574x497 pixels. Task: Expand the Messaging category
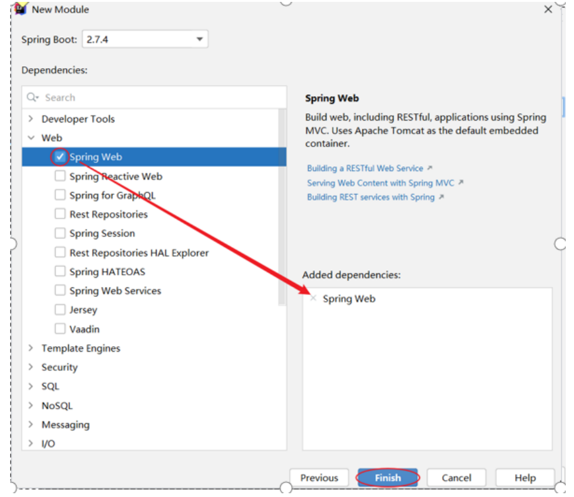click(31, 424)
